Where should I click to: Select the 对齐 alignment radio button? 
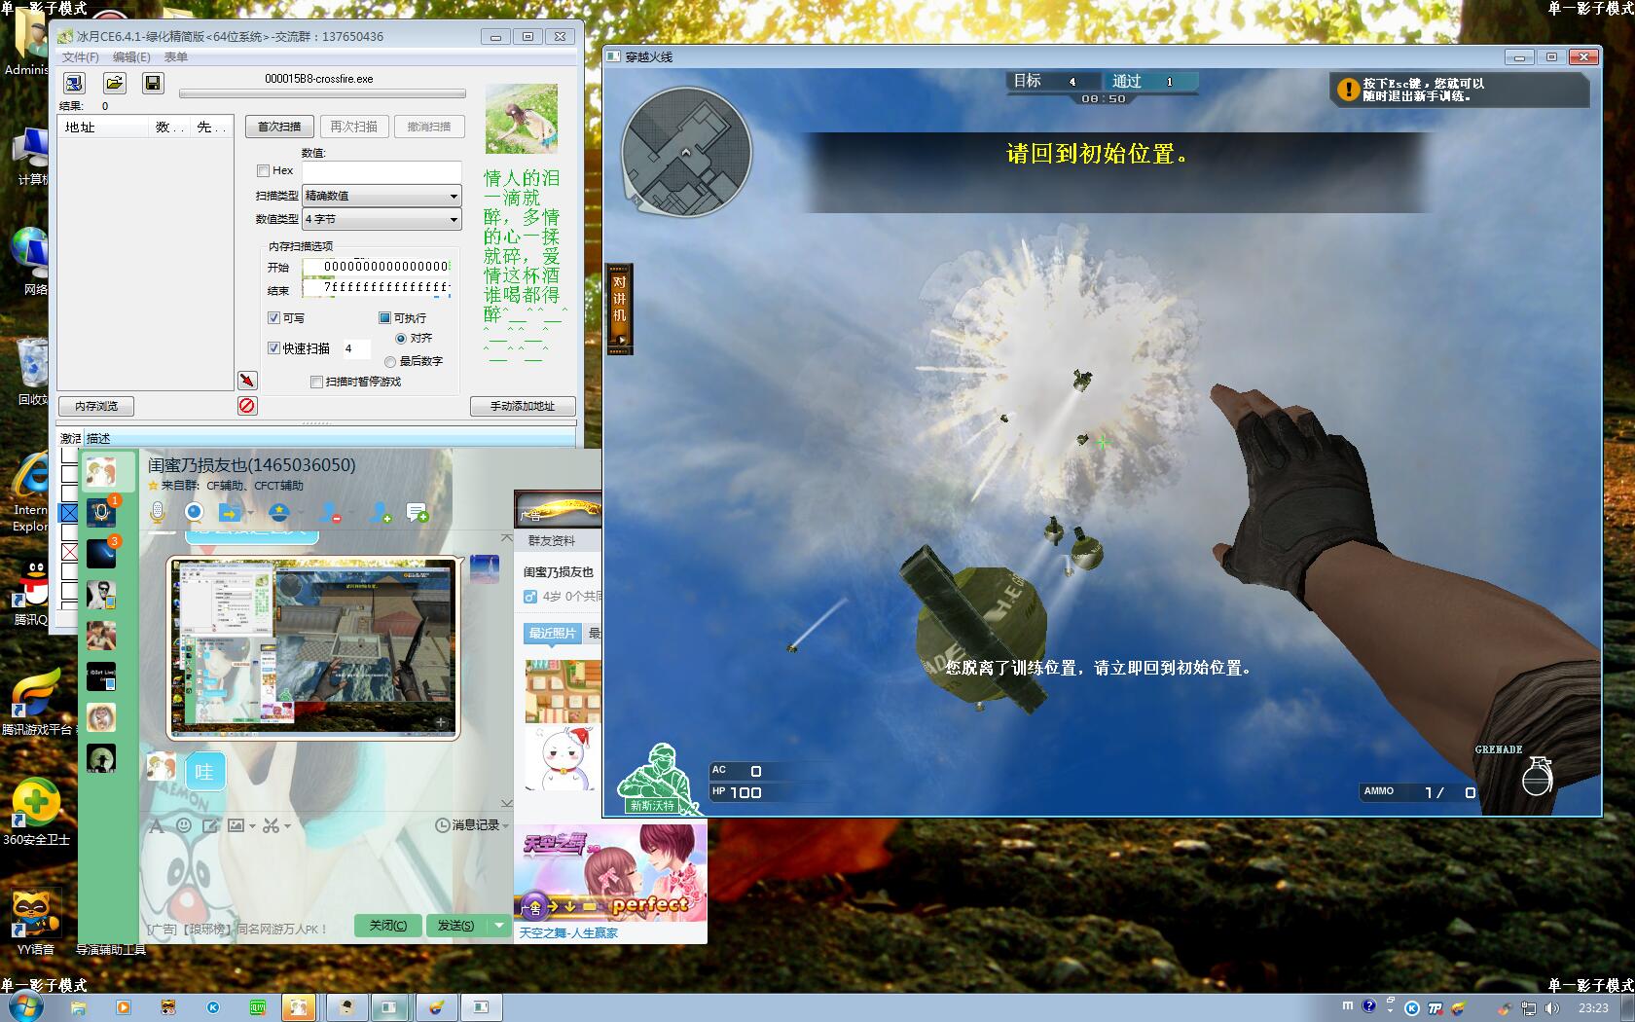click(401, 339)
